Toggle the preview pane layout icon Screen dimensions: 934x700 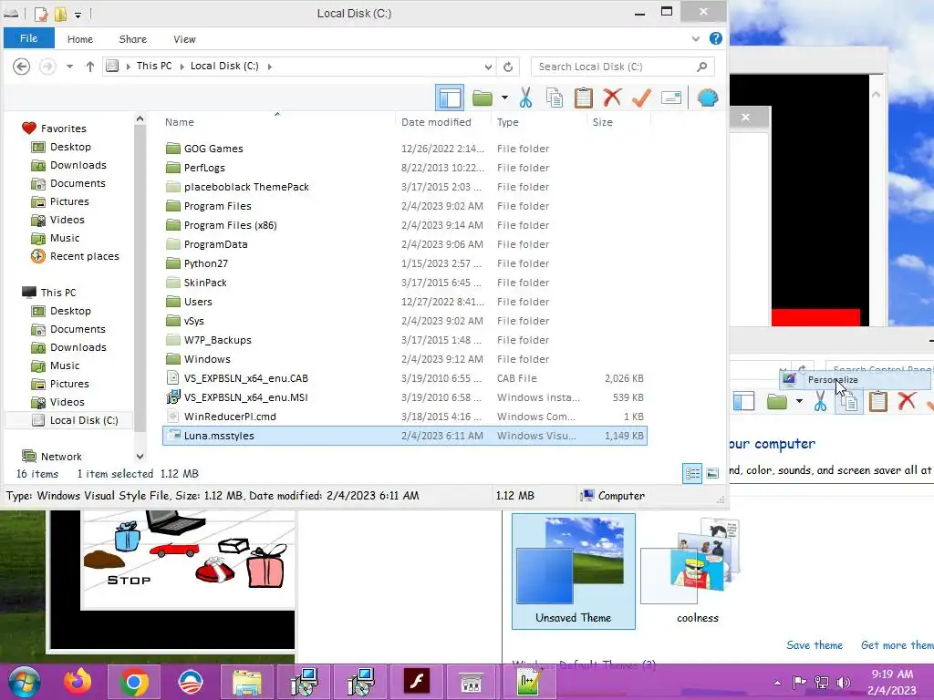tap(450, 98)
